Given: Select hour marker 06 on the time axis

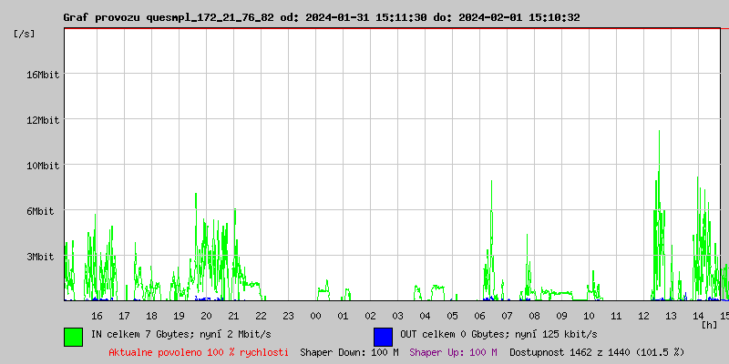Looking at the screenshot, I should [479, 316].
